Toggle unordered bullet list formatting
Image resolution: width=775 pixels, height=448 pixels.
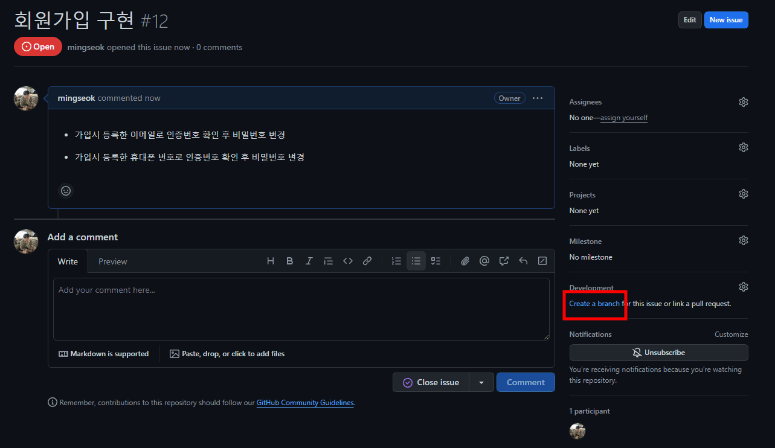pos(416,261)
